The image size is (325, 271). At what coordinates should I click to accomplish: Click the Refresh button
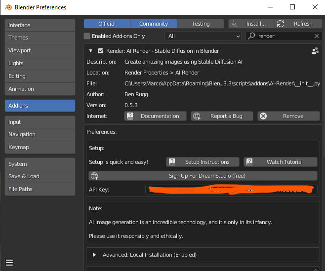298,24
